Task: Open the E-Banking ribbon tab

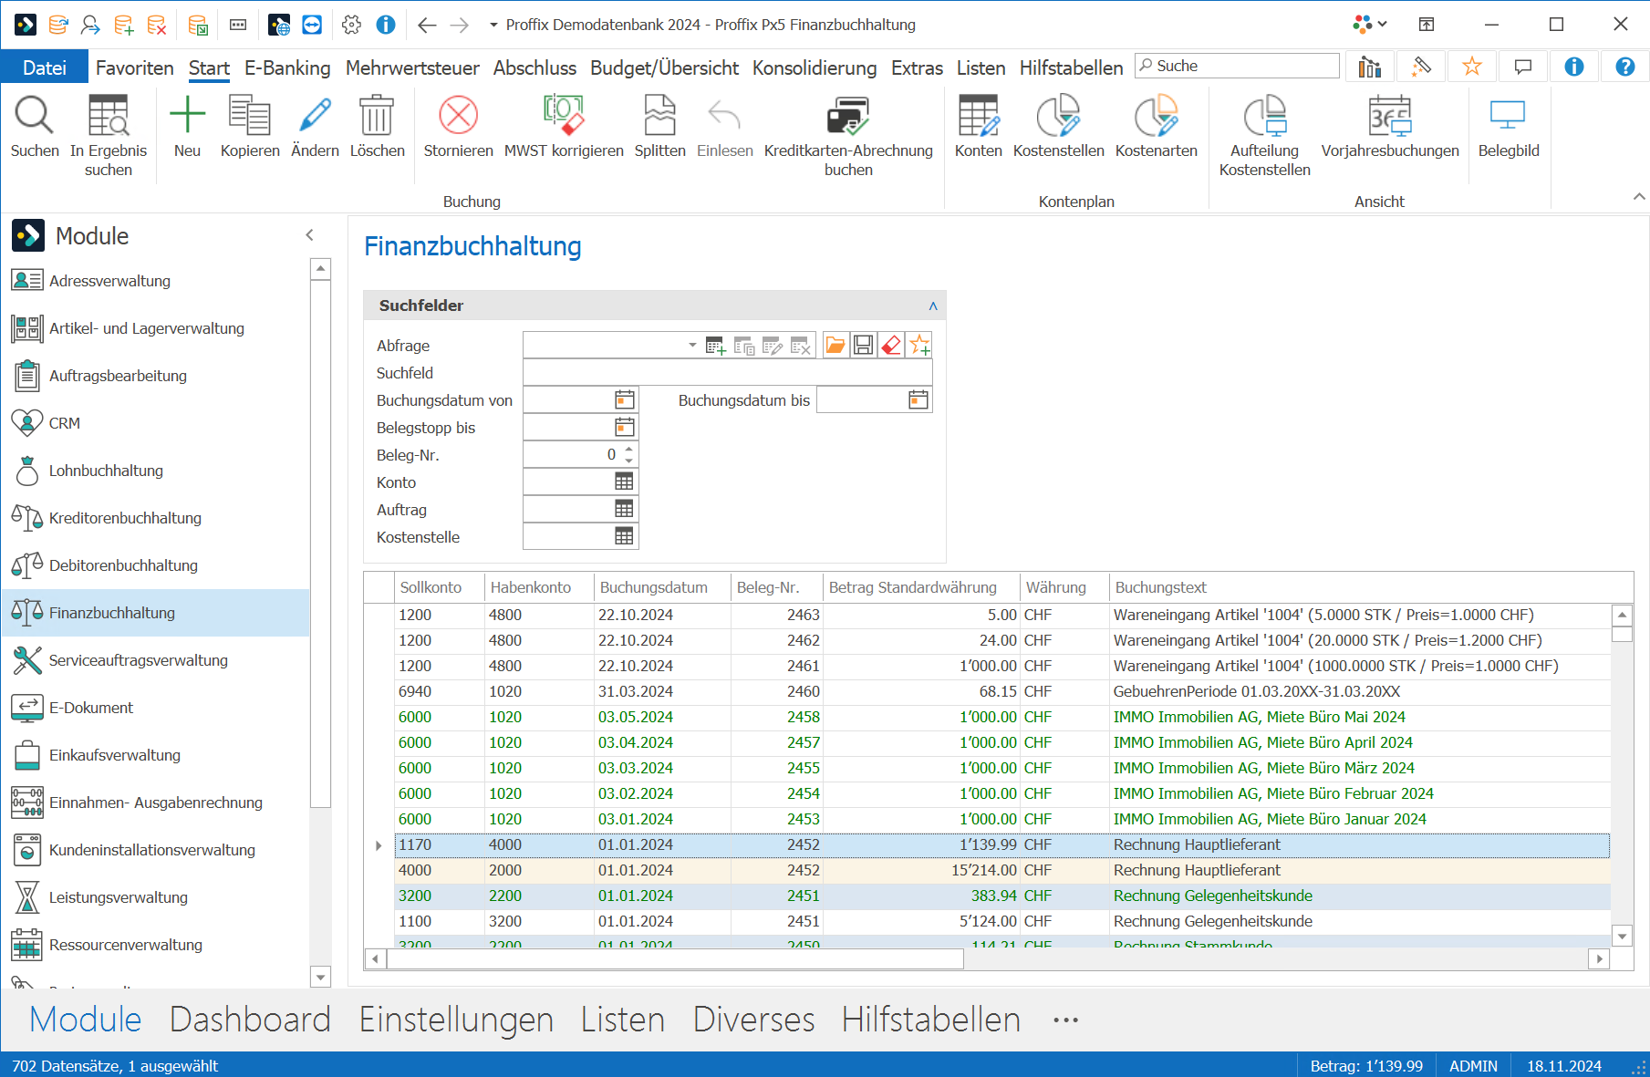Action: point(287,67)
